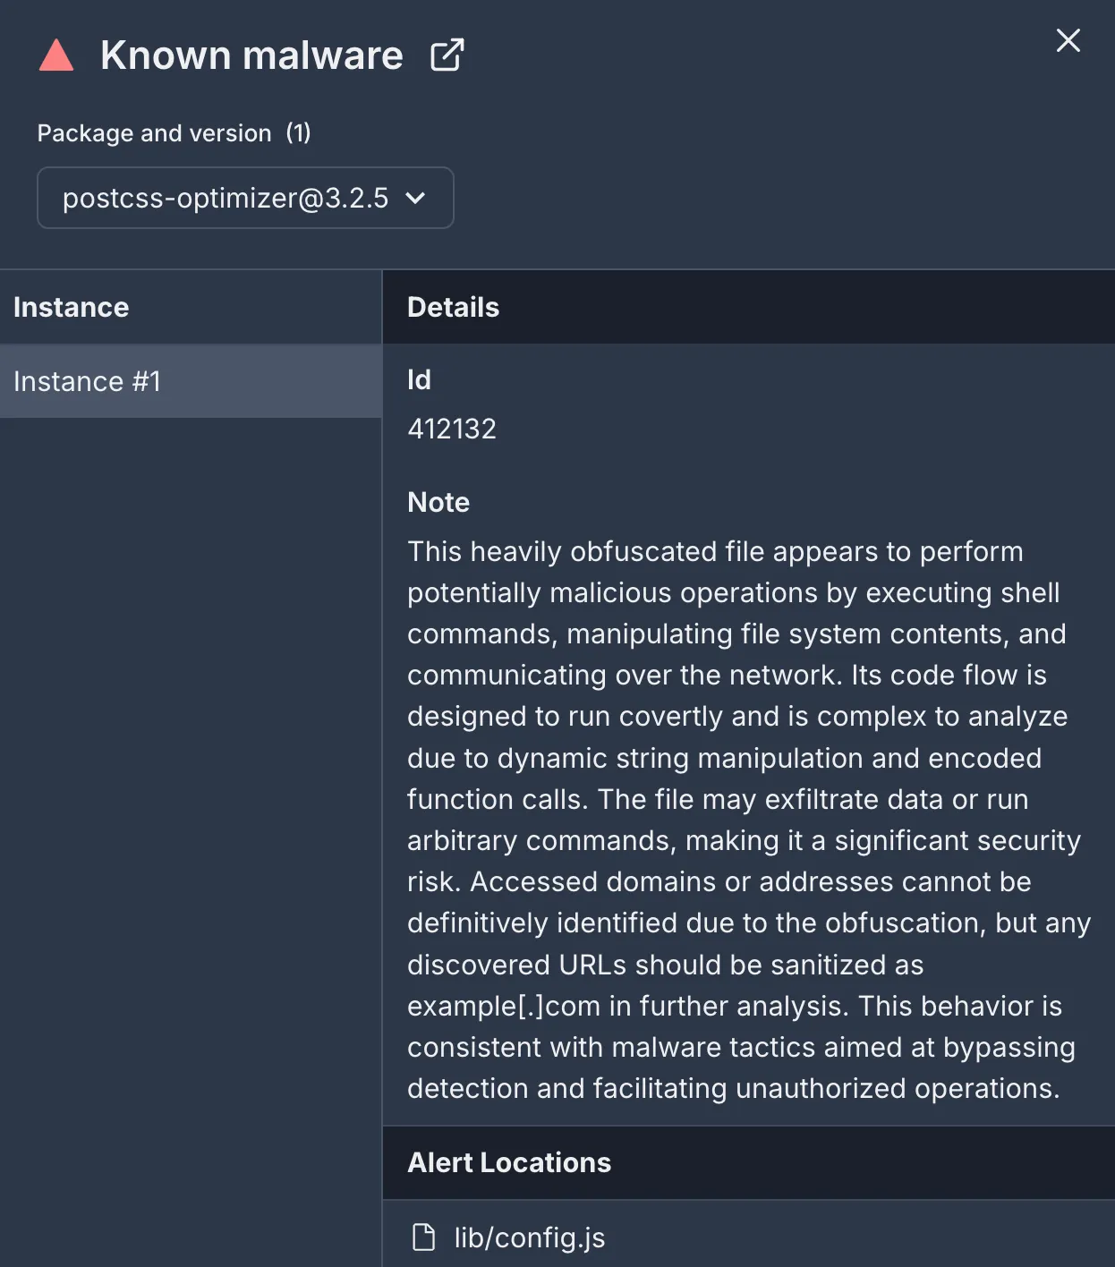1115x1267 pixels.
Task: Click the Known malware title text
Action: click(251, 55)
